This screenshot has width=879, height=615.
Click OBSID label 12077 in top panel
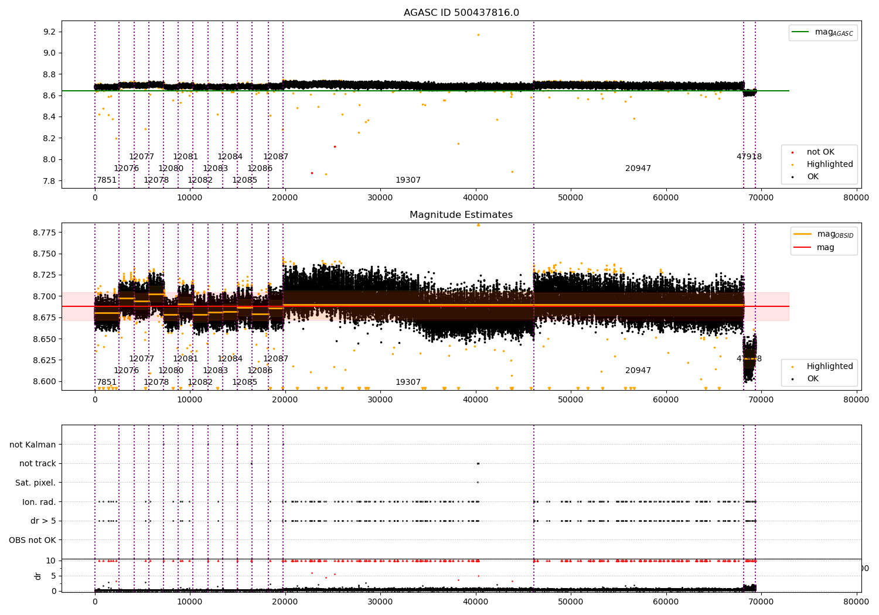(141, 157)
